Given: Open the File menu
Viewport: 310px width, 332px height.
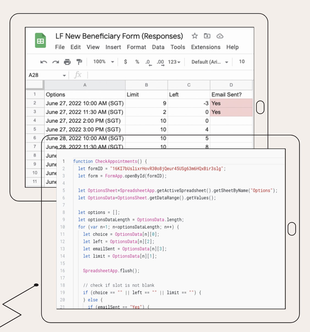Looking at the screenshot, I should tap(60, 47).
